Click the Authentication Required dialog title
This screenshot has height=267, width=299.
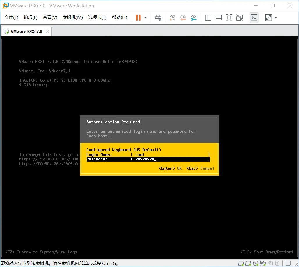pyautogui.click(x=113, y=122)
